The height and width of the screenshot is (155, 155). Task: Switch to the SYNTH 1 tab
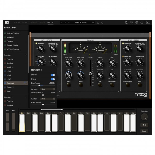pos(17,22)
